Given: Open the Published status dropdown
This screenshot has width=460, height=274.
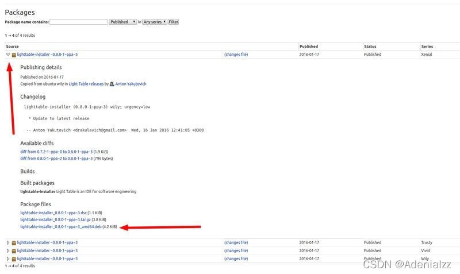Looking at the screenshot, I should [x=123, y=22].
